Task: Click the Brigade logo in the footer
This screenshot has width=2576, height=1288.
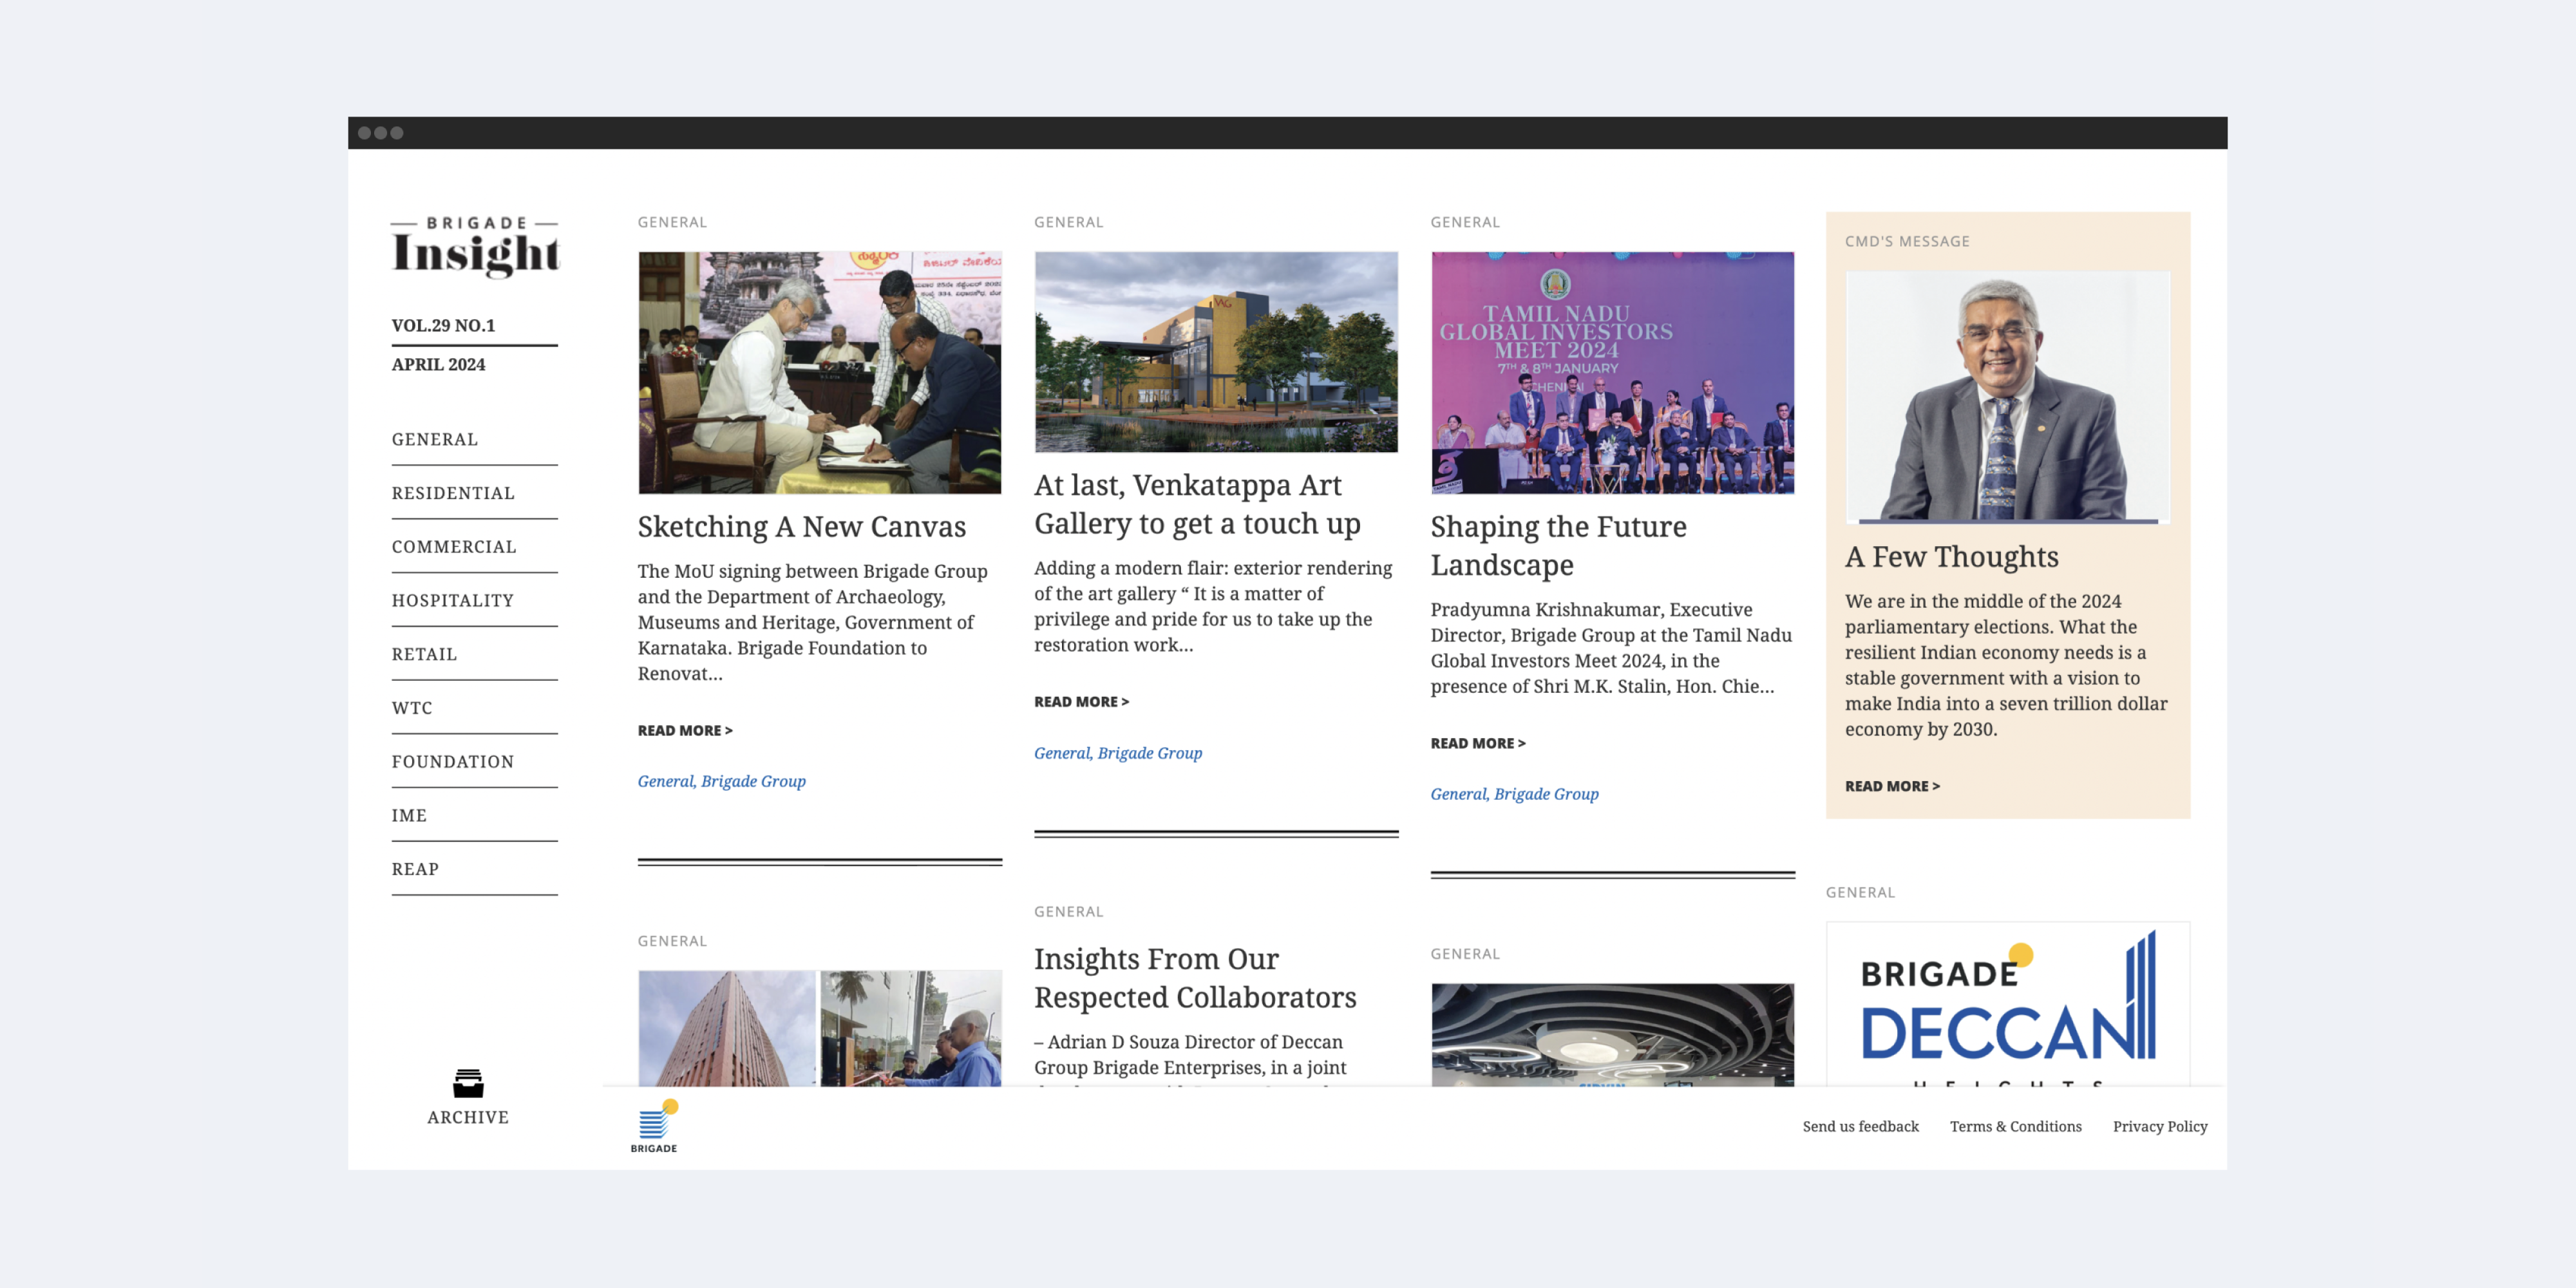Action: tap(654, 1126)
